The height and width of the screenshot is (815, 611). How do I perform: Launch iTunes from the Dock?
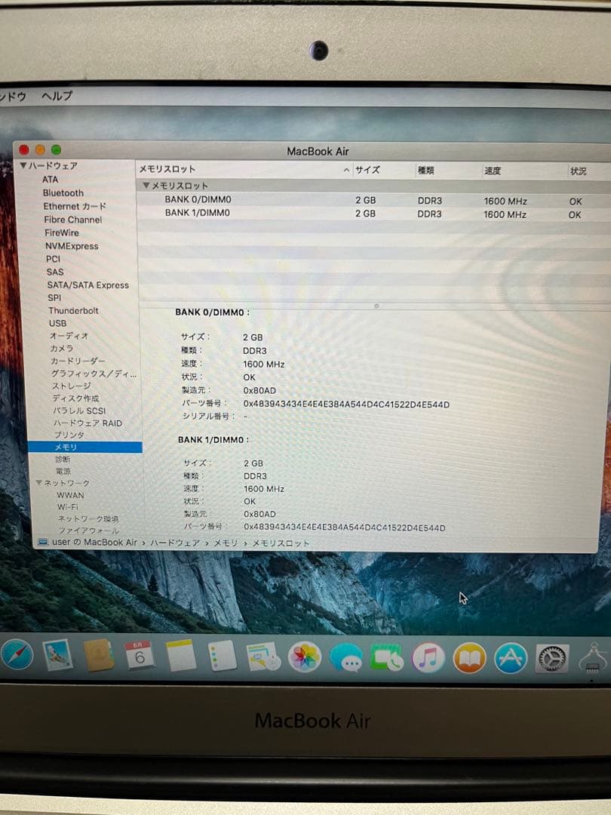(x=426, y=657)
